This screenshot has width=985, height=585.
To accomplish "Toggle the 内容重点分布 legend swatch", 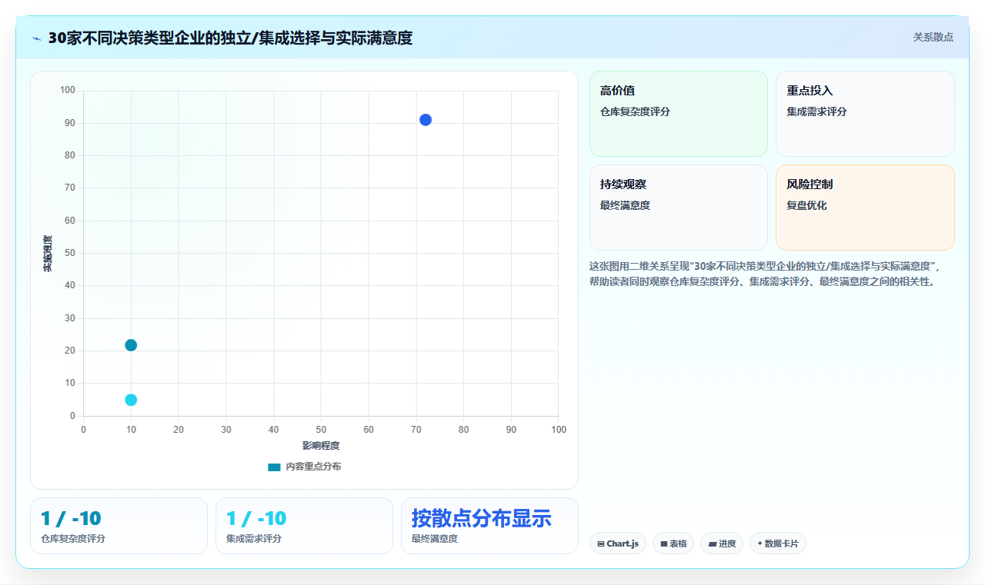I will (x=274, y=467).
